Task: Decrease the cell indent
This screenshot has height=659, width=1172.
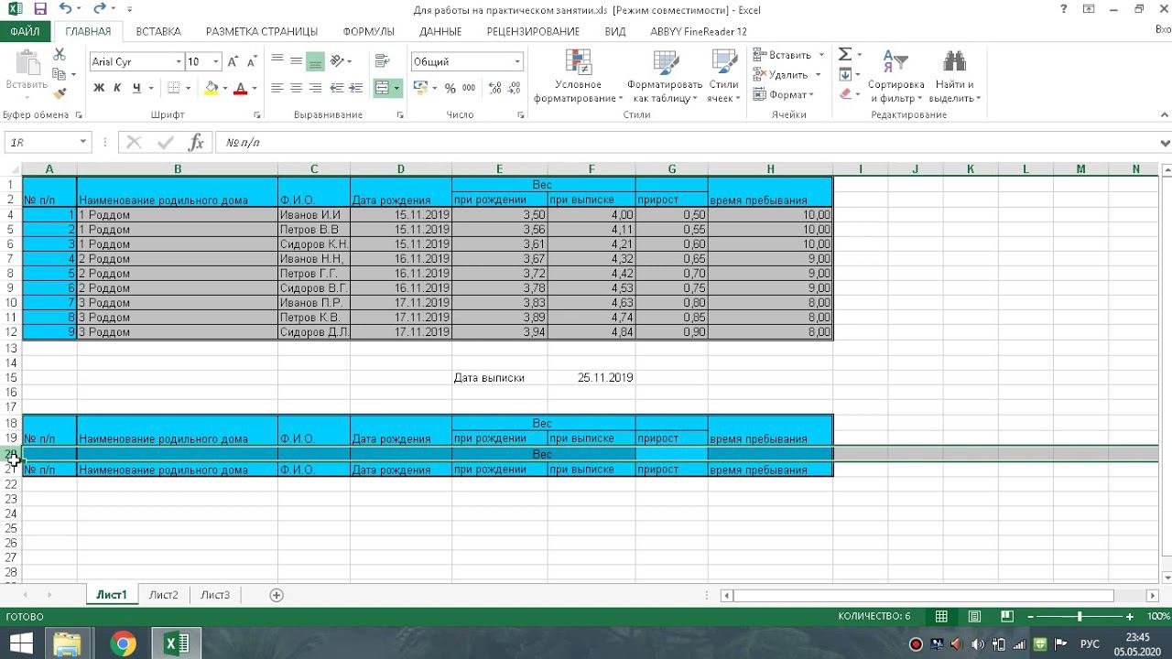Action: tap(337, 88)
